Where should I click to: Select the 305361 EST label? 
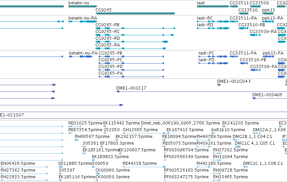(91, 144)
